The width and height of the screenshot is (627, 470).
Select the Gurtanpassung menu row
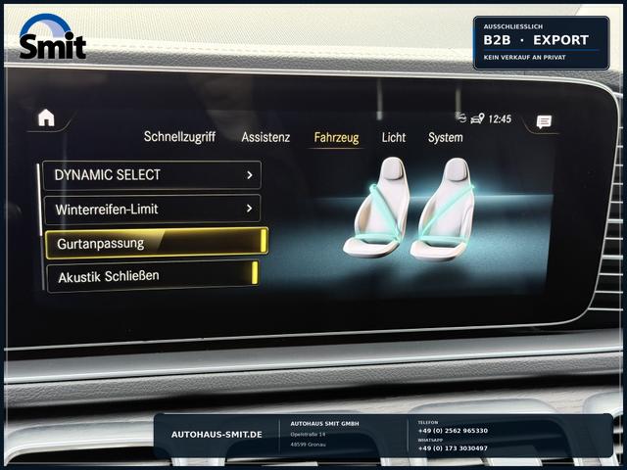[157, 243]
